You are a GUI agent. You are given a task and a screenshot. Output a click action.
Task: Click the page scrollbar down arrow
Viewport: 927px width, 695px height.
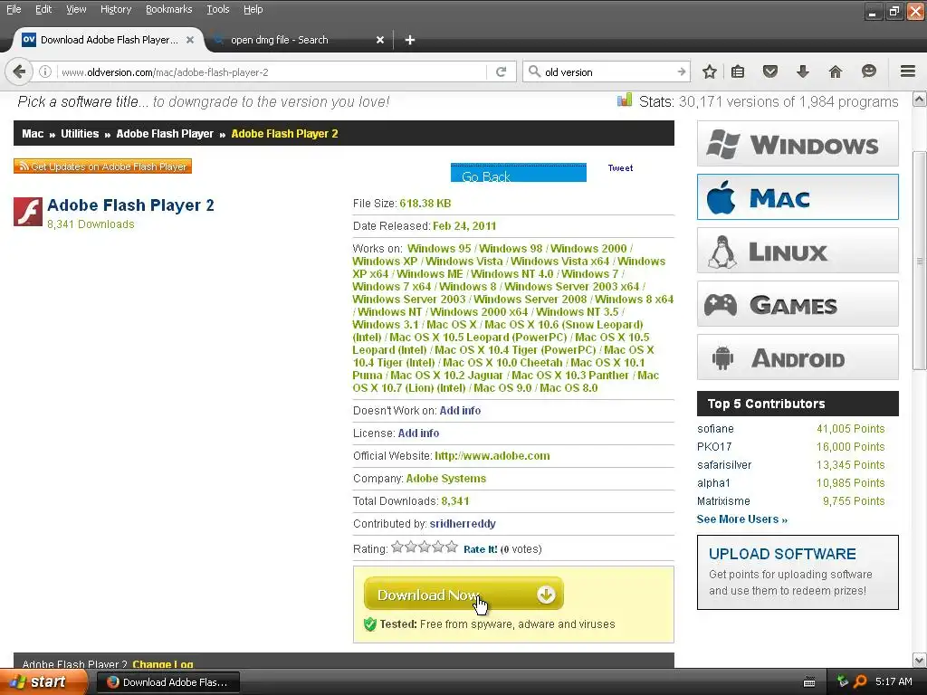point(920,660)
